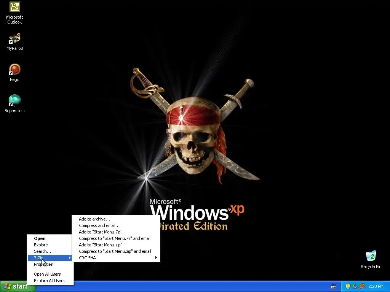Image resolution: width=390 pixels, height=292 pixels.
Task: Click Add to "Start Menu.zip"
Action: tap(116, 245)
